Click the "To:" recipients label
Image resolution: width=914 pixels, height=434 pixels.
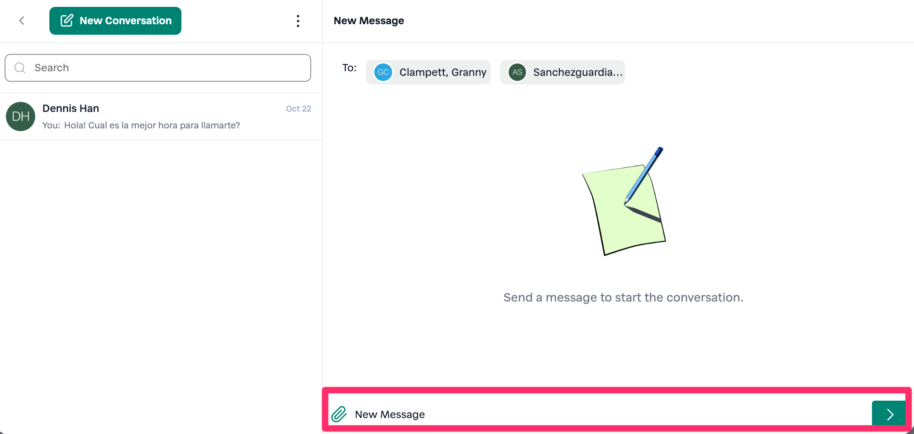[x=349, y=68]
